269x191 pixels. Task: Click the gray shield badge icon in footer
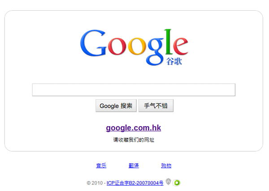pos(168,182)
